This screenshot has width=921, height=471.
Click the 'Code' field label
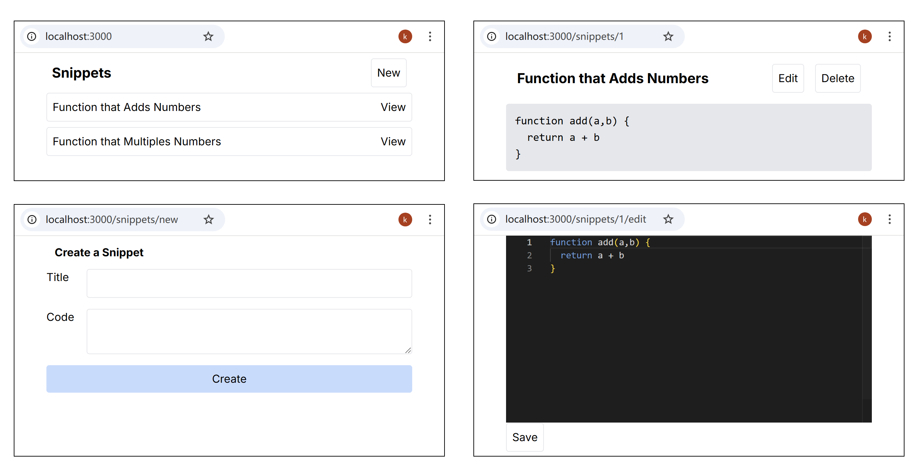pyautogui.click(x=60, y=317)
